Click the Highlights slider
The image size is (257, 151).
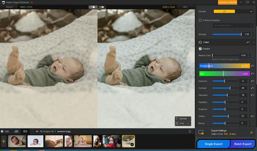(225, 102)
